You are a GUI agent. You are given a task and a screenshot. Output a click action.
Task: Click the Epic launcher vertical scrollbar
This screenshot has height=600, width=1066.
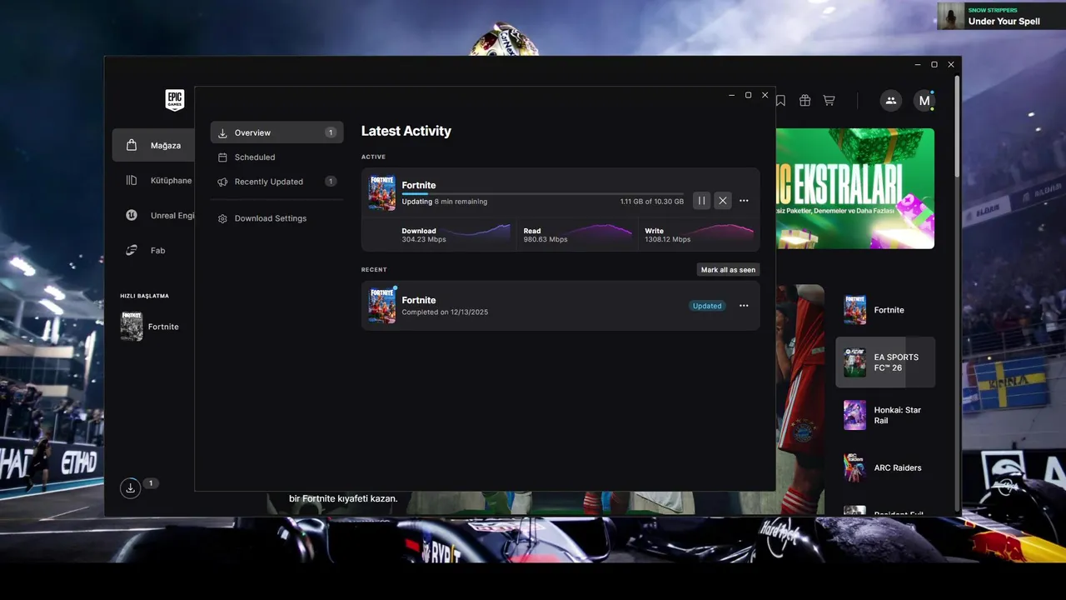pyautogui.click(x=958, y=125)
